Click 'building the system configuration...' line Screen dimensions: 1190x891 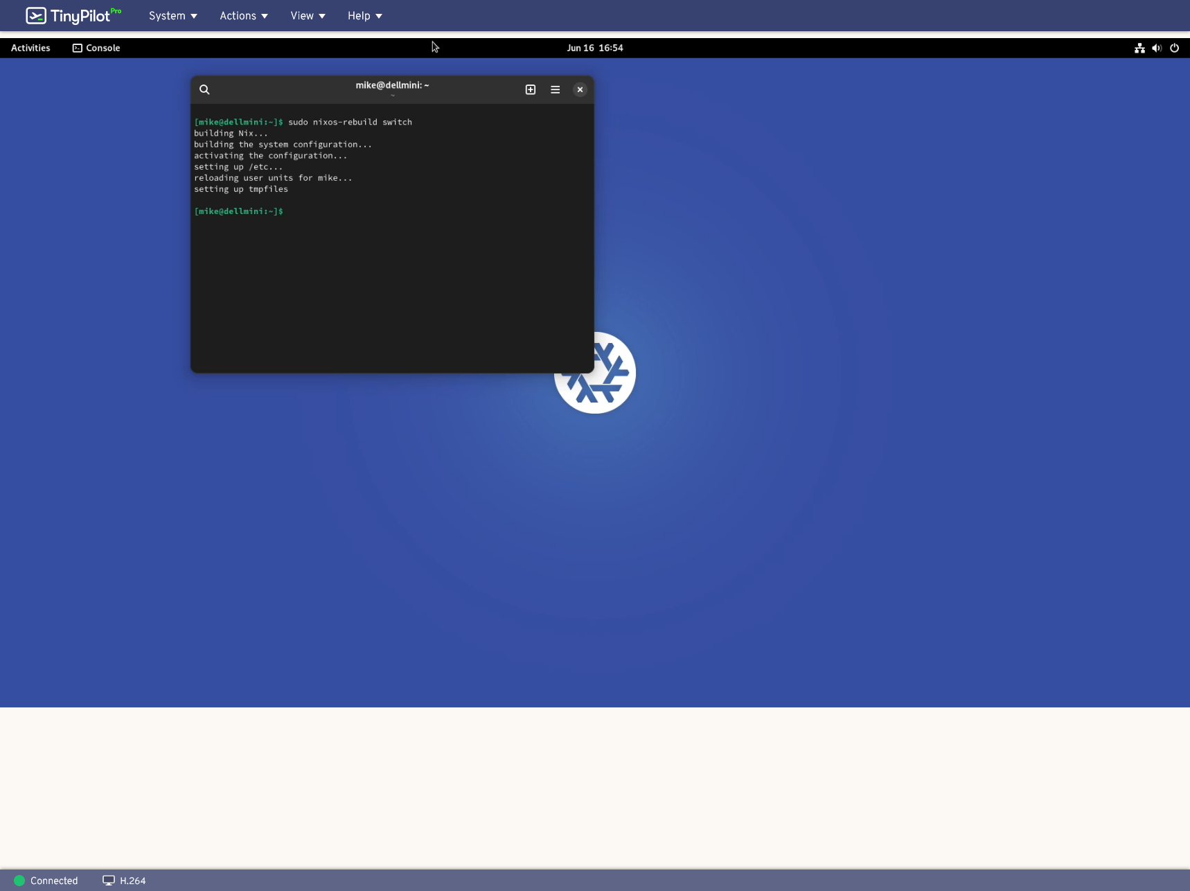point(283,144)
